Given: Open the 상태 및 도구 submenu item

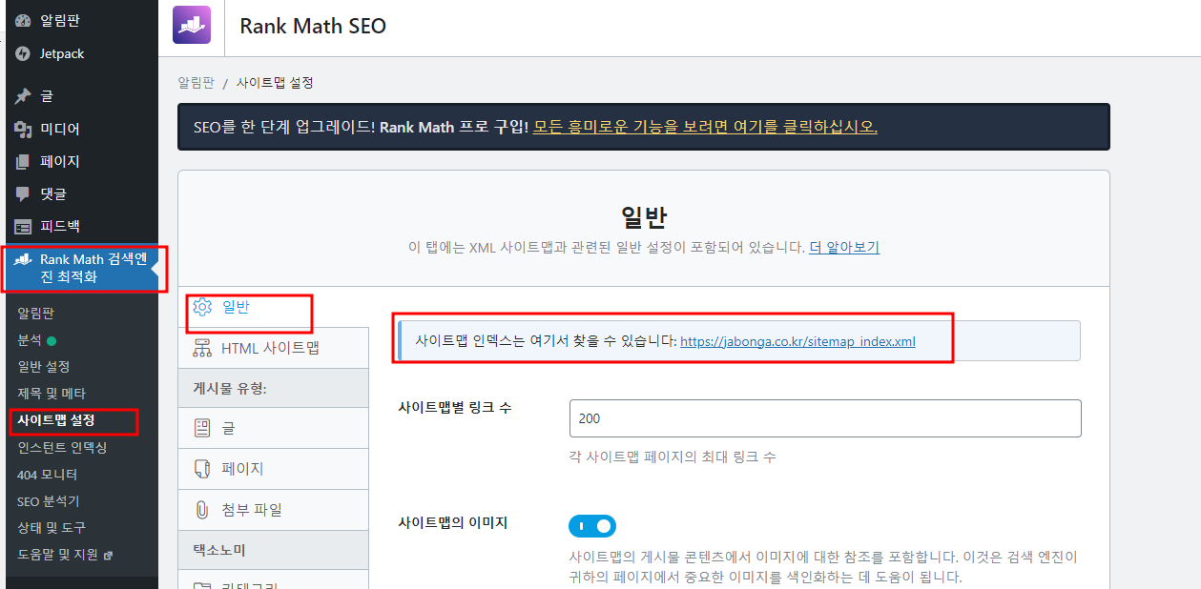Looking at the screenshot, I should pos(52,528).
